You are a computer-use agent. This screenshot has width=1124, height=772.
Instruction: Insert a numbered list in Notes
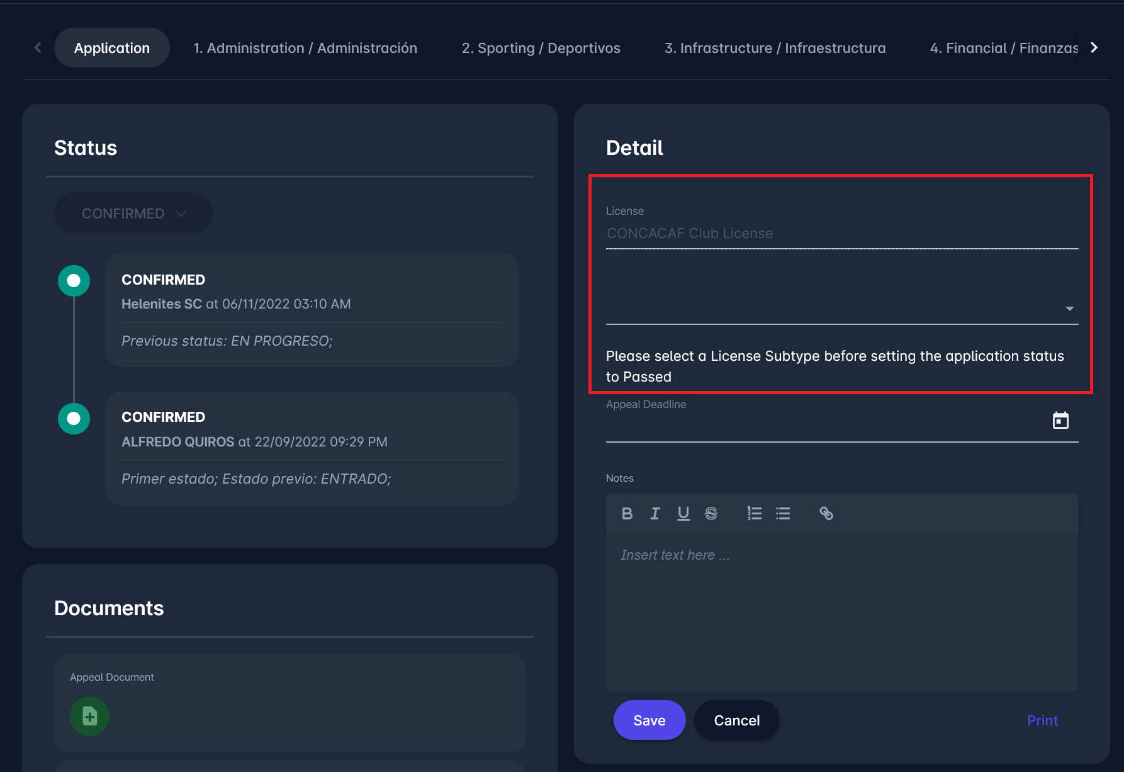[x=754, y=514]
